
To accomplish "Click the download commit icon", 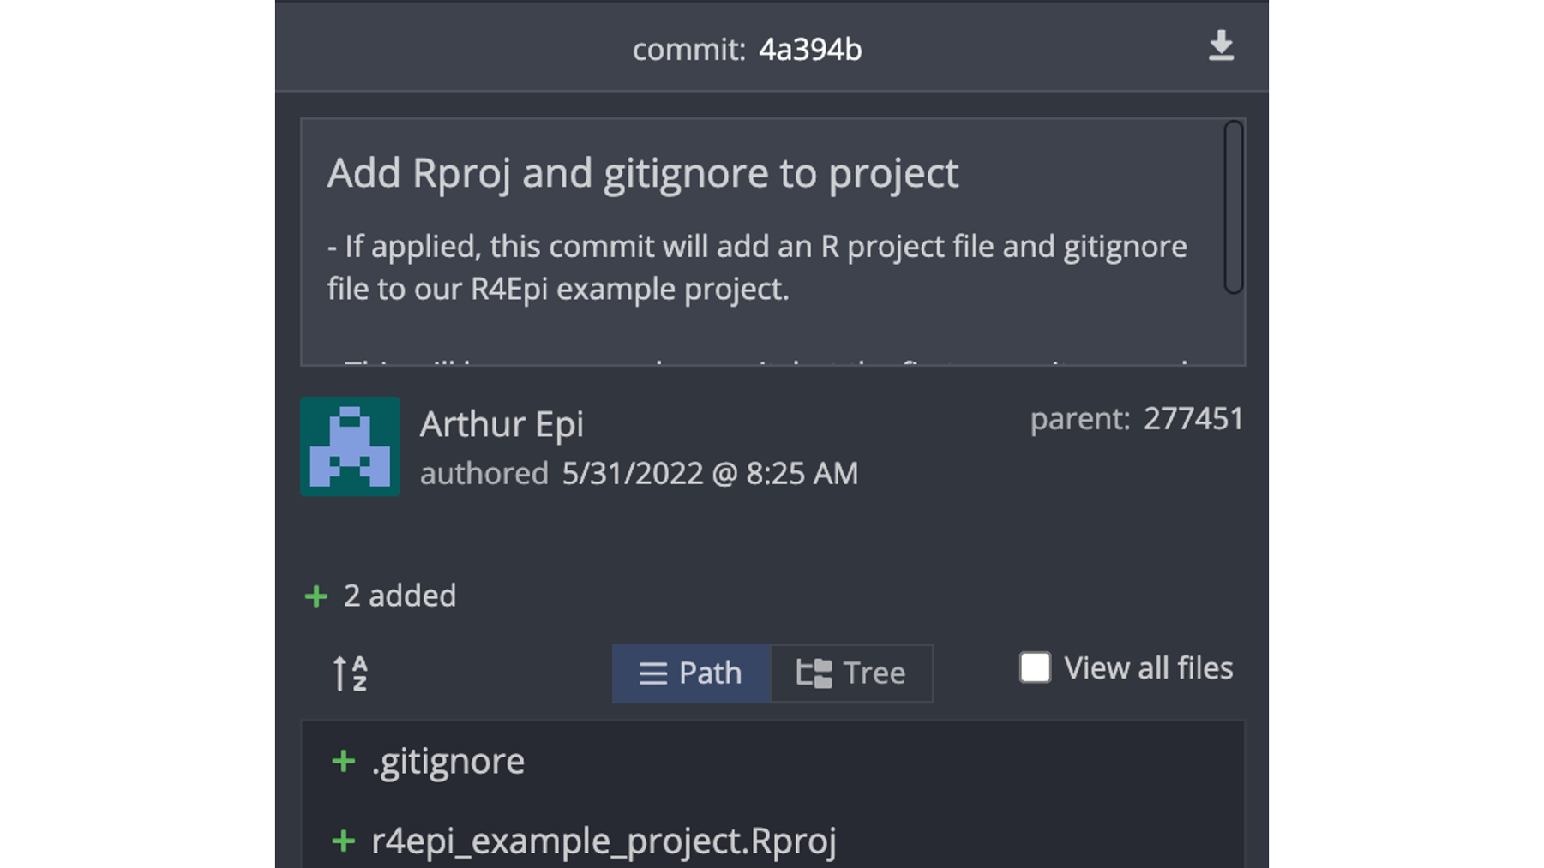I will [x=1221, y=46].
